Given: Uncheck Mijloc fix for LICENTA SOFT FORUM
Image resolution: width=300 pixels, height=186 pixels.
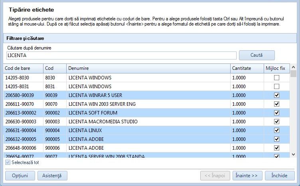Looking at the screenshot, I should tap(276, 113).
